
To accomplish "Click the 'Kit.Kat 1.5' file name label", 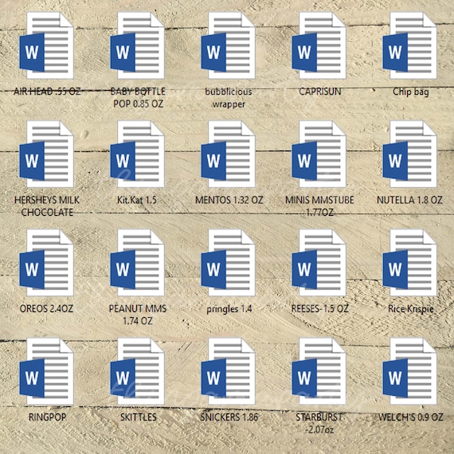I will [x=137, y=200].
